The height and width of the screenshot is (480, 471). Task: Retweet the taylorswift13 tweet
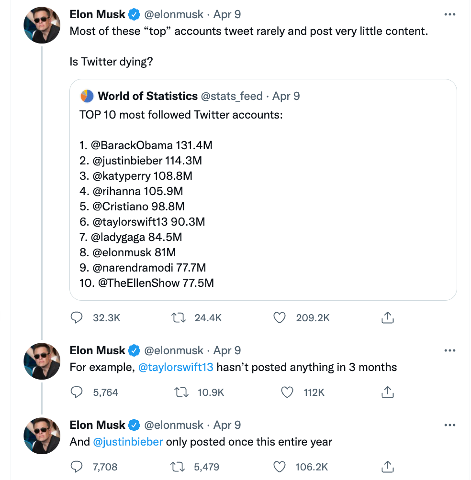180,393
